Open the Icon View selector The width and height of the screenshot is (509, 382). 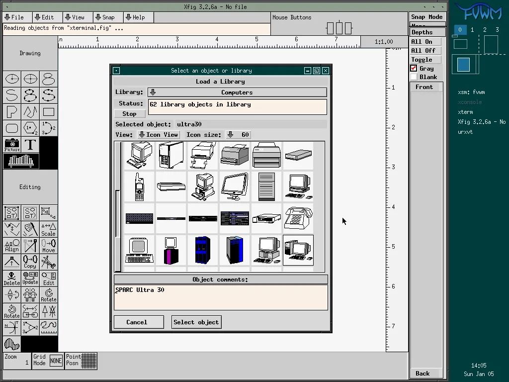coord(158,134)
